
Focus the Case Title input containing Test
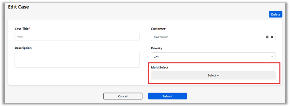(x=77, y=37)
